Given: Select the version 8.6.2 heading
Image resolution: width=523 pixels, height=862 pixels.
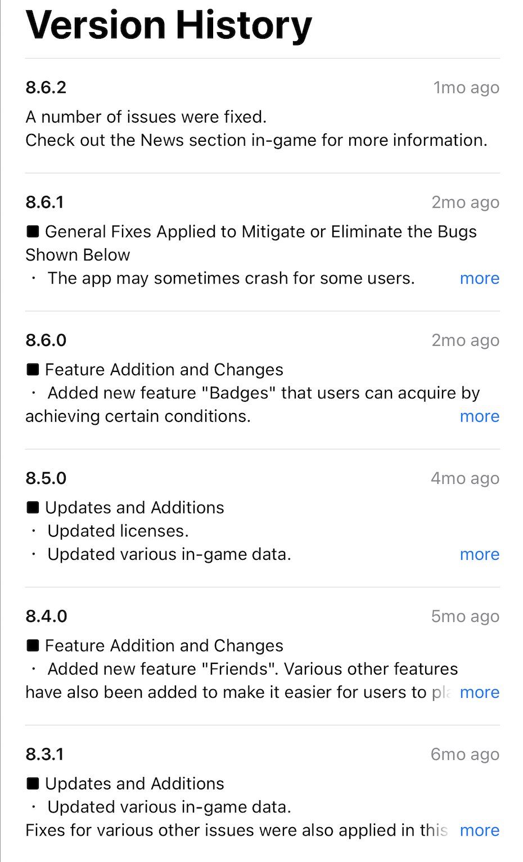Looking at the screenshot, I should click(x=46, y=87).
